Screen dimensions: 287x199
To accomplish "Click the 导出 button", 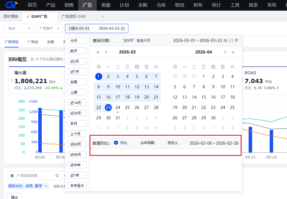I will (x=14, y=197).
